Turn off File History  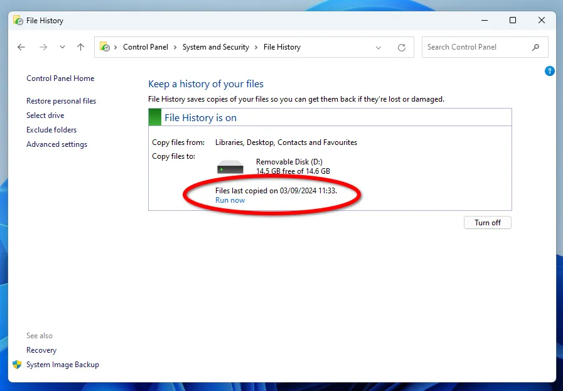tap(487, 223)
